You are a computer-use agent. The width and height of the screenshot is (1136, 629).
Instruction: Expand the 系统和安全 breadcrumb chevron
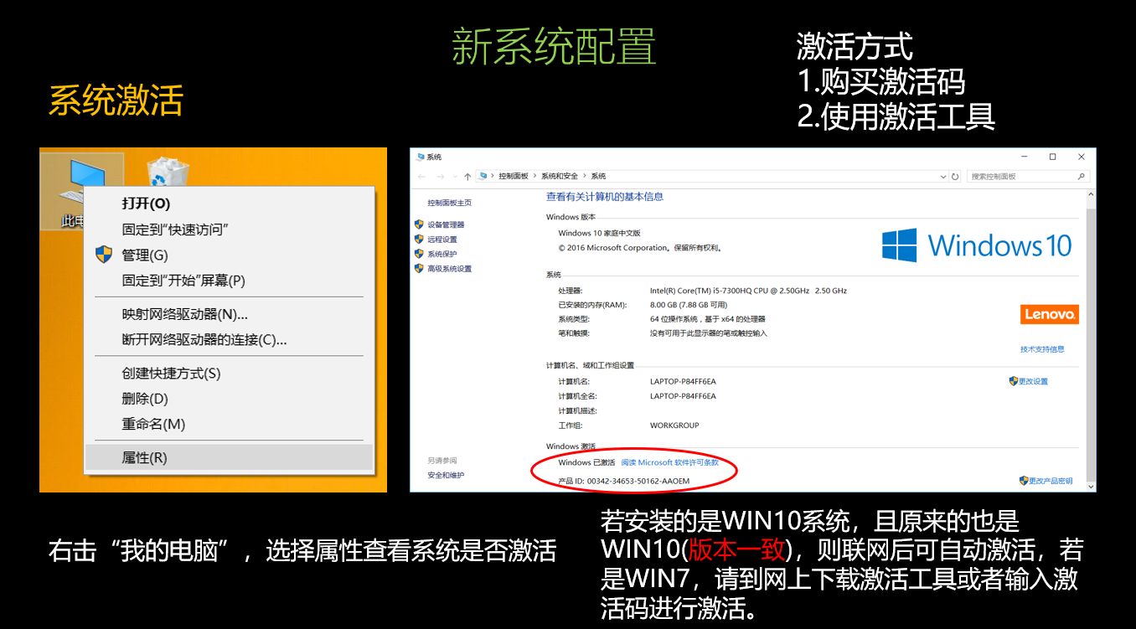click(584, 176)
